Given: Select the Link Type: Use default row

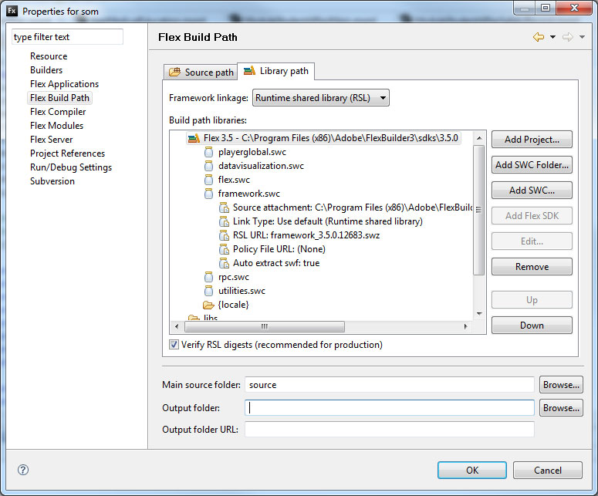Looking at the screenshot, I should tap(328, 221).
